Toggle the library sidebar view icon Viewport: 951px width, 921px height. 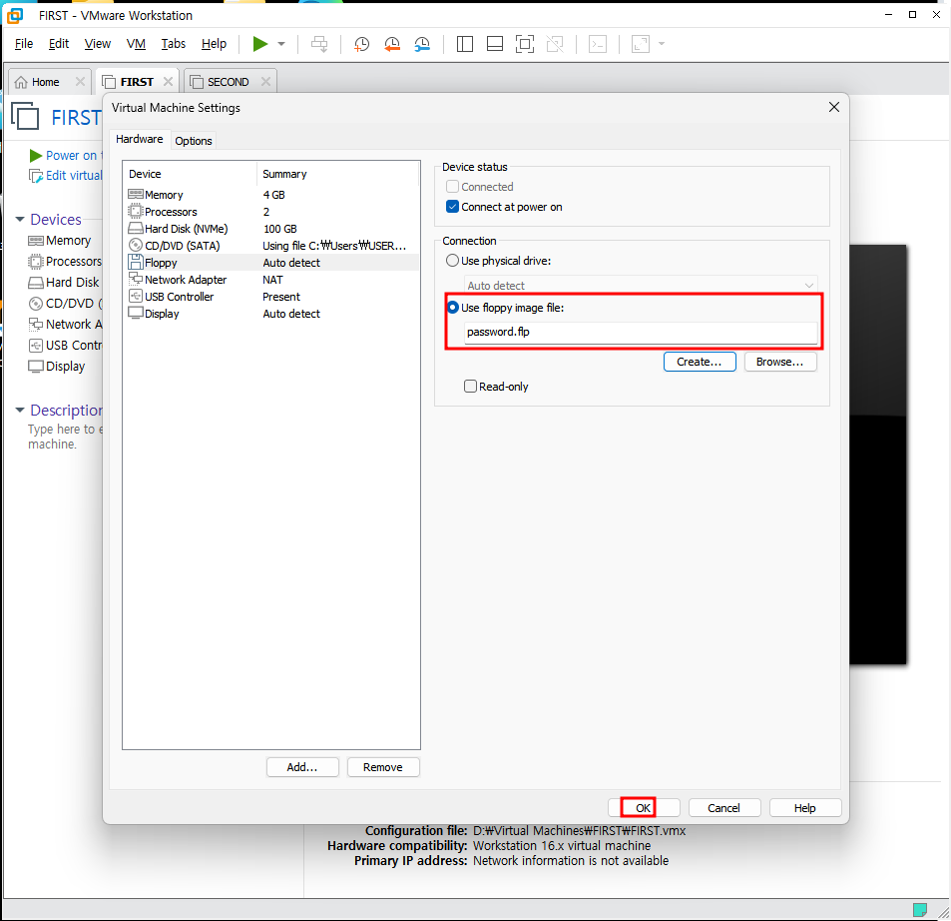(465, 44)
